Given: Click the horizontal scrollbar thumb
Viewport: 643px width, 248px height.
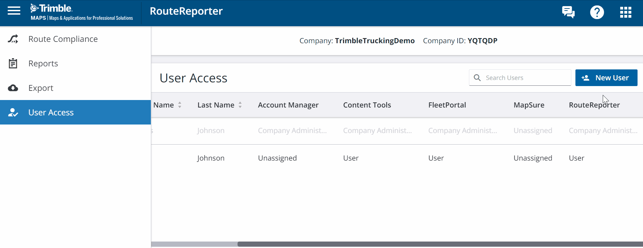Looking at the screenshot, I should pos(440,244).
